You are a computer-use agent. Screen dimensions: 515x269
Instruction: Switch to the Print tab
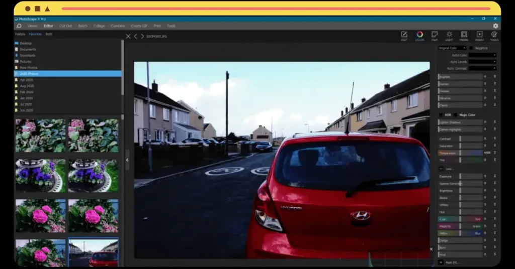(x=157, y=26)
